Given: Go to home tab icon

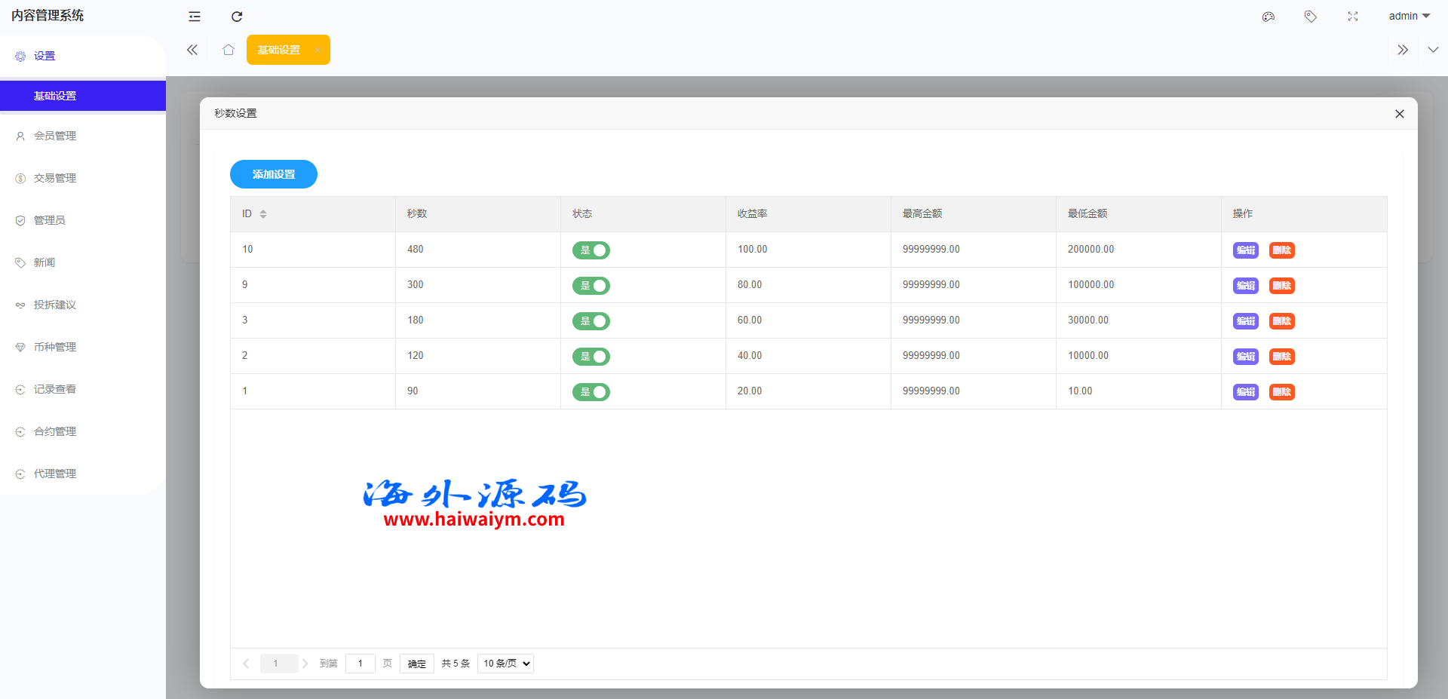Looking at the screenshot, I should pyautogui.click(x=229, y=50).
